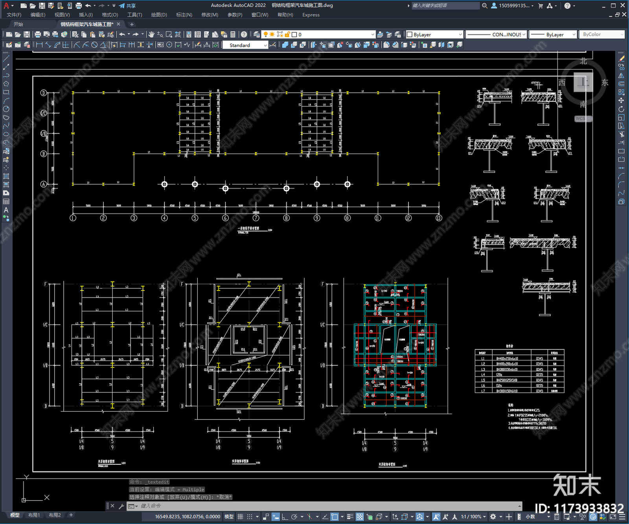Select the Erase tool in modify toolbar
The height and width of the screenshot is (524, 629).
tap(621, 59)
